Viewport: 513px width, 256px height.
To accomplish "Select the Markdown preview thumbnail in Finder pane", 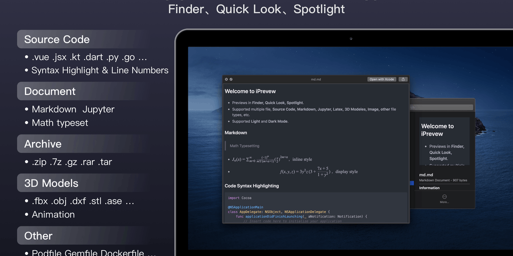I will 444,141.
